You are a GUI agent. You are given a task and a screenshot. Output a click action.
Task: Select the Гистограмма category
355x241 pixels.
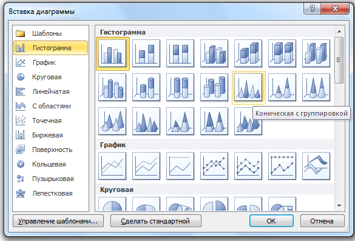[51, 48]
